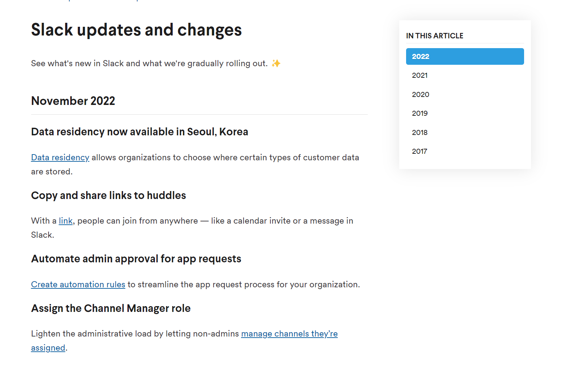
Task: Select 2022 in the article sidebar
Action: pyautogui.click(x=465, y=56)
